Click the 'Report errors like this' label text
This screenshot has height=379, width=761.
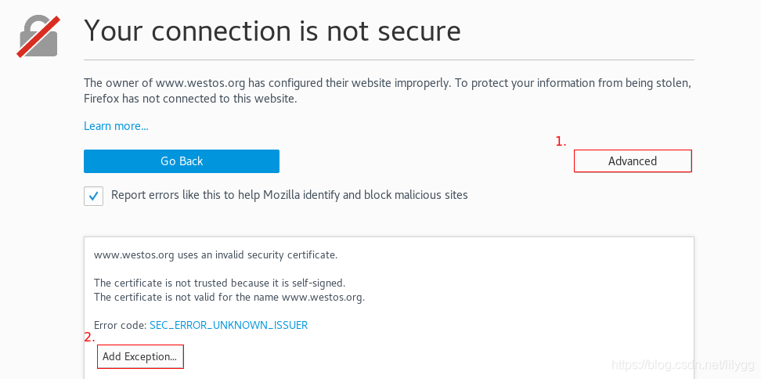pyautogui.click(x=290, y=195)
